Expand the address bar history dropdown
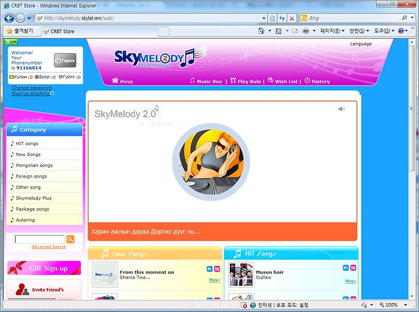 point(264,18)
